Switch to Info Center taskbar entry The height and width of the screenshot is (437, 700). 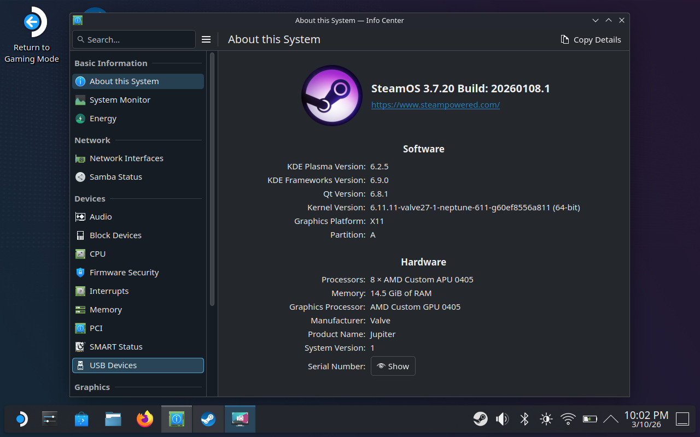tap(177, 419)
